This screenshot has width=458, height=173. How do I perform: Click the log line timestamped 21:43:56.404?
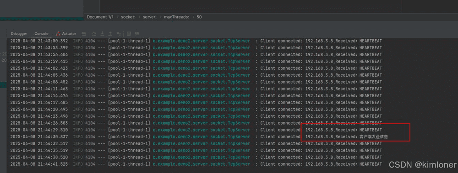196,54
